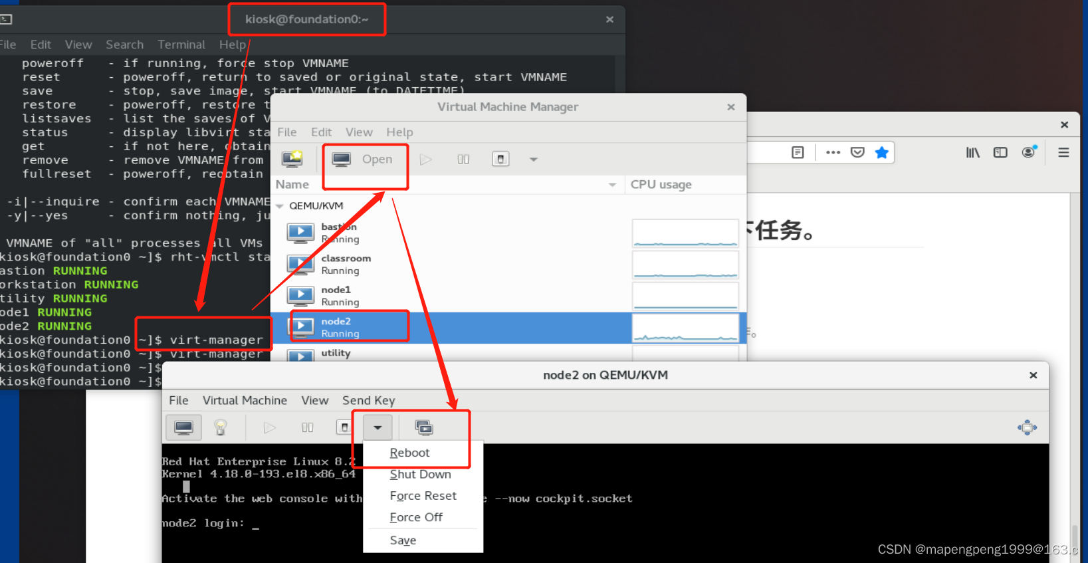This screenshot has width=1088, height=563.
Task: Click the browser page vertical scrollbar
Action: click(1075, 378)
